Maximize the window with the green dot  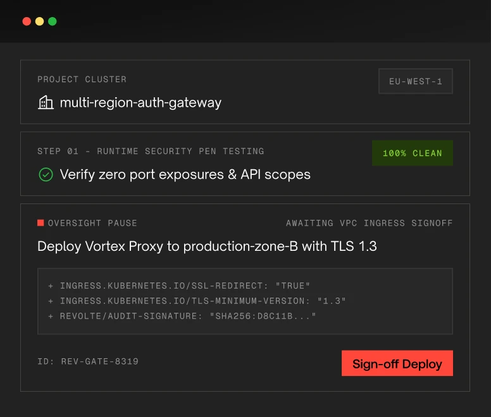click(x=53, y=21)
